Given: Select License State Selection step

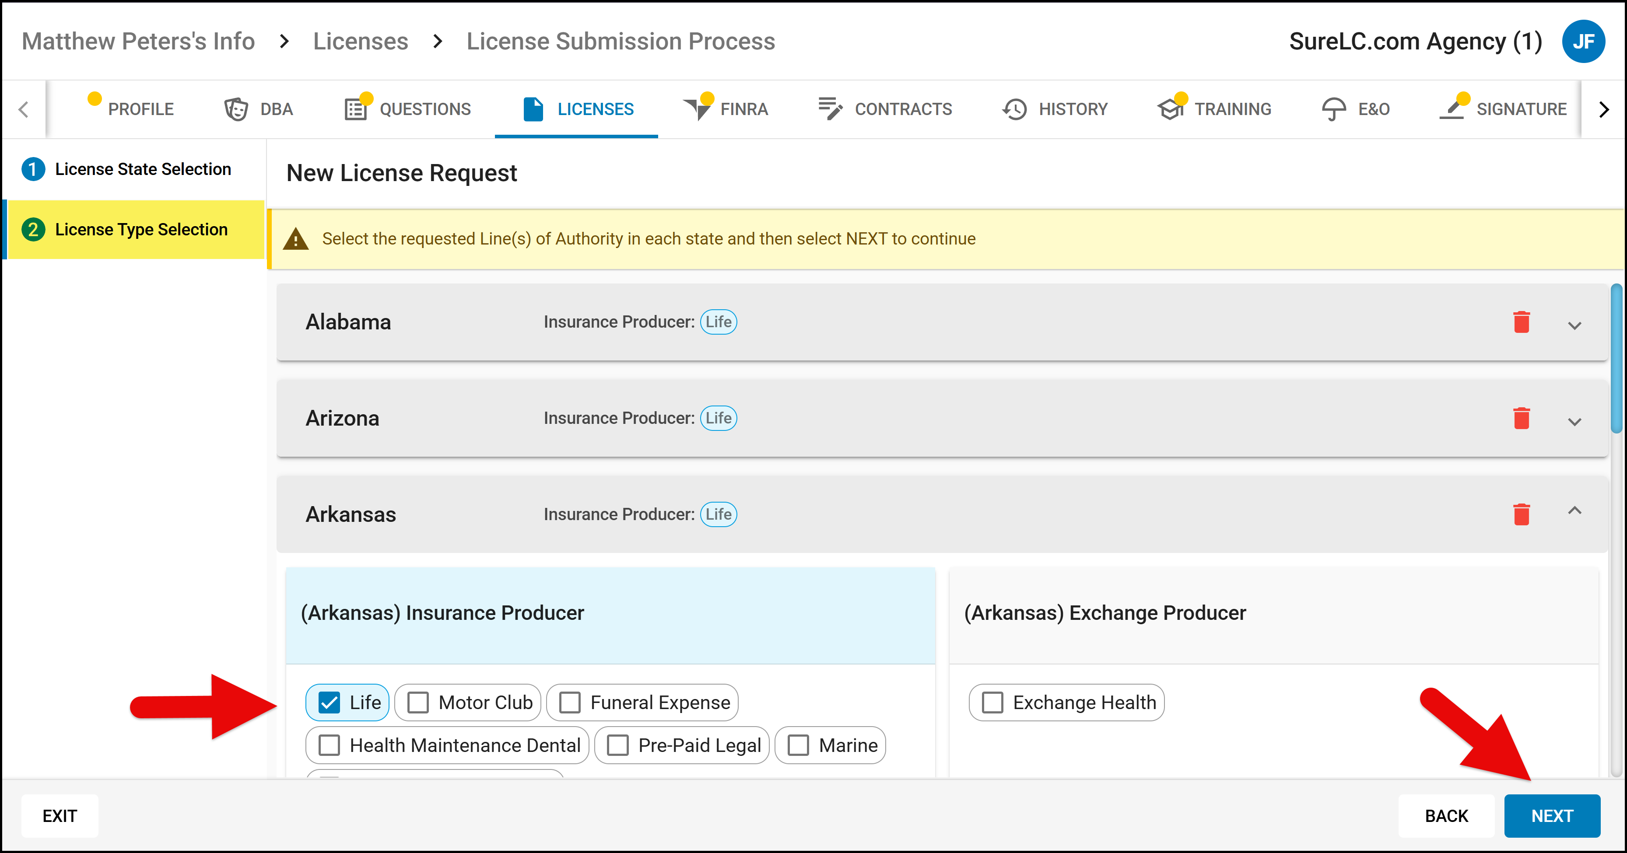Looking at the screenshot, I should pos(134,169).
